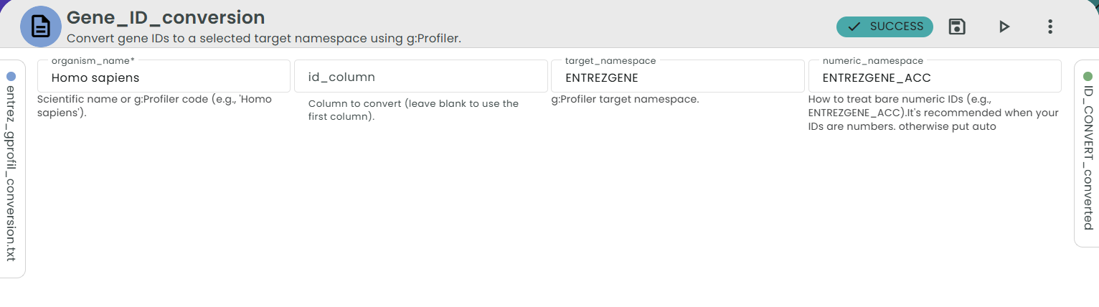Click the g:Profiler description under the title
The height and width of the screenshot is (307, 1099).
pos(263,38)
